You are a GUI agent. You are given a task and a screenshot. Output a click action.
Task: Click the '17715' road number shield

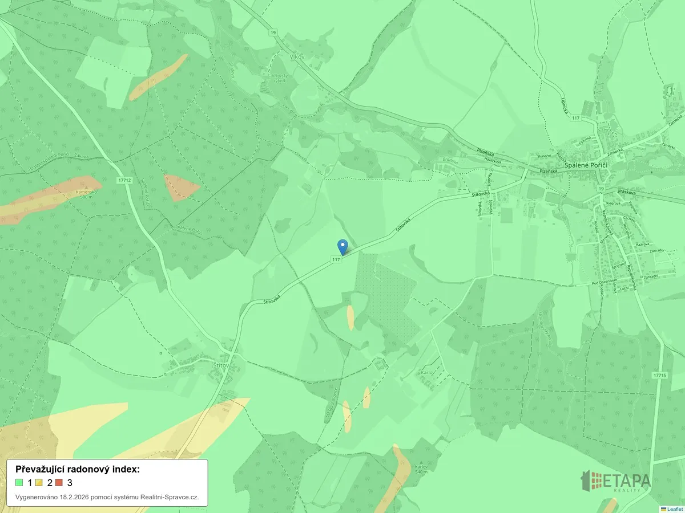[x=659, y=375]
